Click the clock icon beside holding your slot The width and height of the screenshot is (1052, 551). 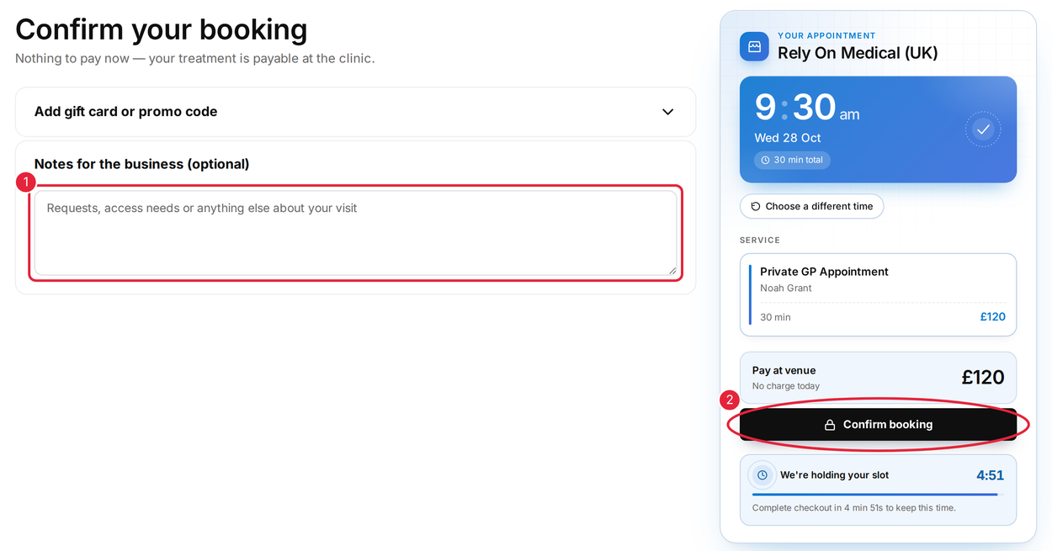(762, 475)
